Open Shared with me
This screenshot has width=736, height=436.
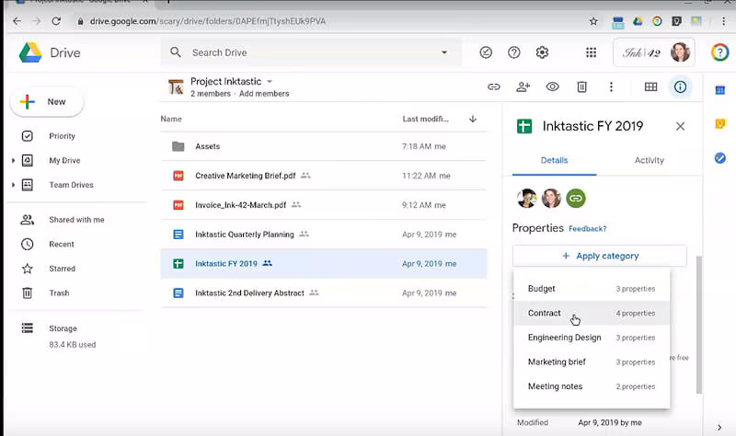click(x=76, y=220)
